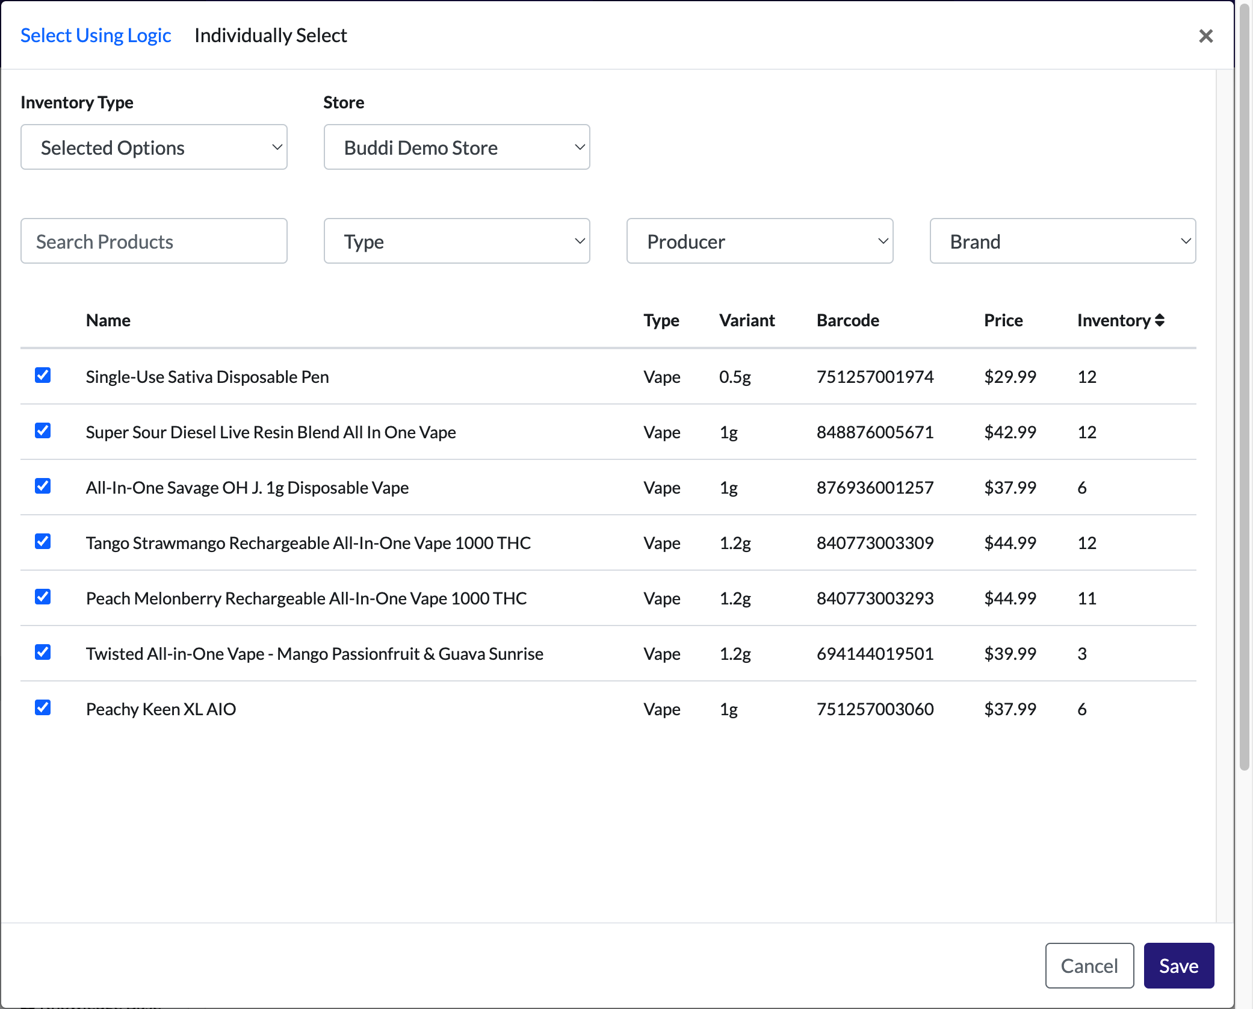This screenshot has height=1009, width=1253.
Task: Expand the Brand filter dropdown
Action: 1063,241
